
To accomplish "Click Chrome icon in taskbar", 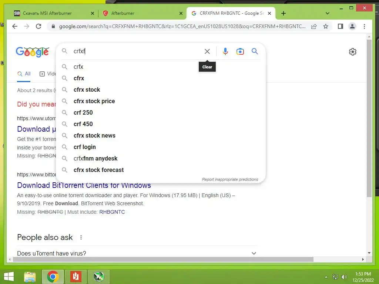I will (53, 277).
